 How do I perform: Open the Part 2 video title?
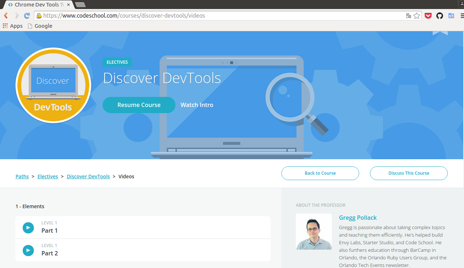50,253
